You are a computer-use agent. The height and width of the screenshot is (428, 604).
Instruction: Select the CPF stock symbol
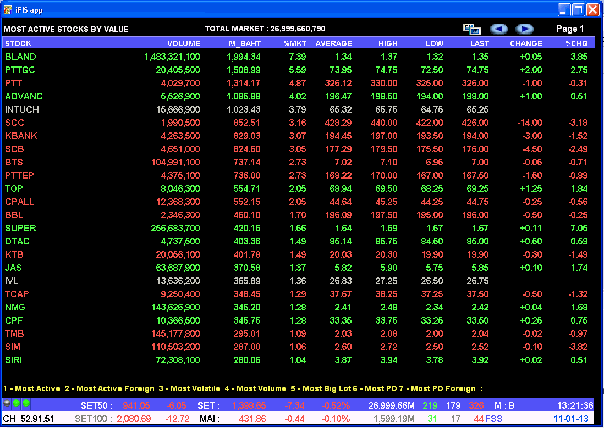click(14, 320)
